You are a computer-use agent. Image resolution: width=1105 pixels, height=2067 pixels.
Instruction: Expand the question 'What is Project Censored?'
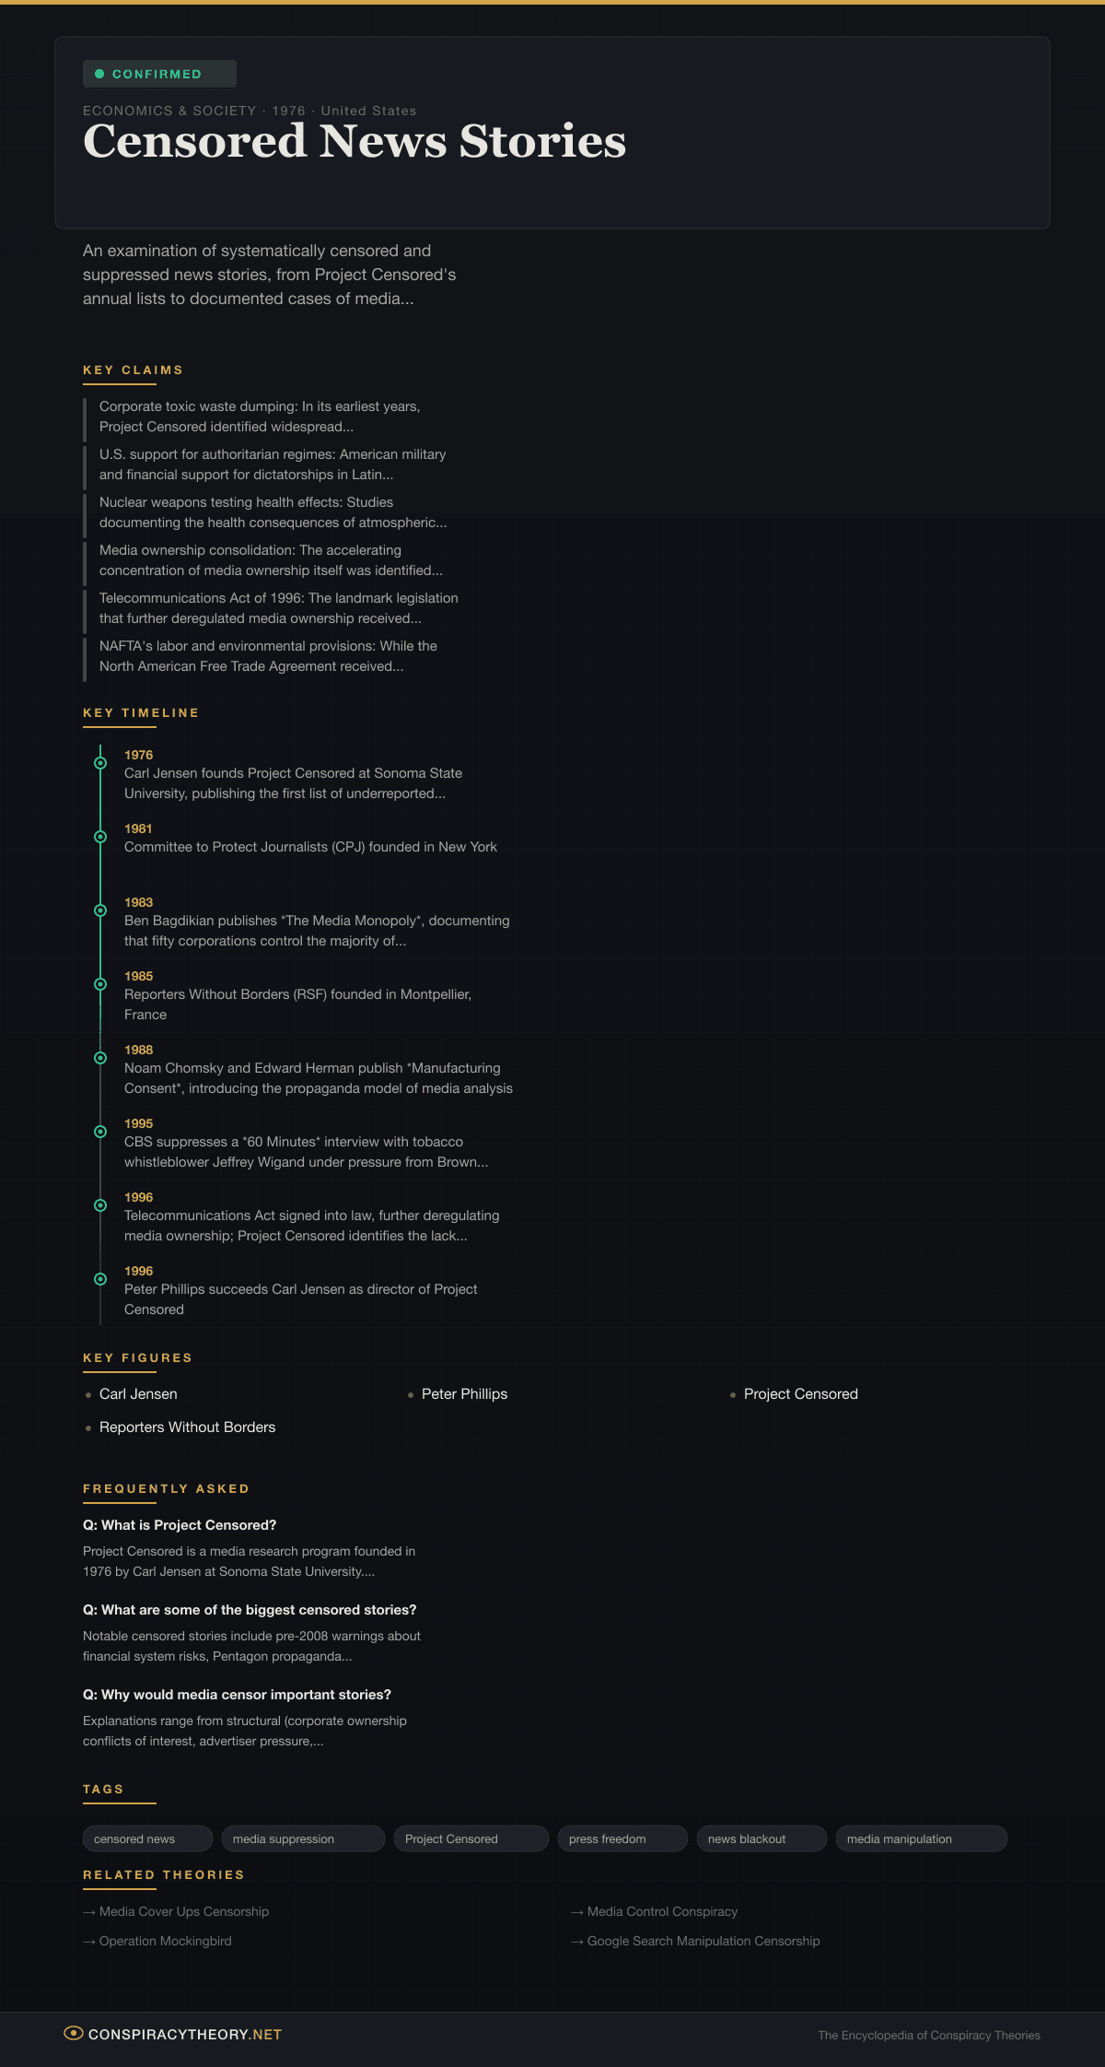tap(180, 1525)
